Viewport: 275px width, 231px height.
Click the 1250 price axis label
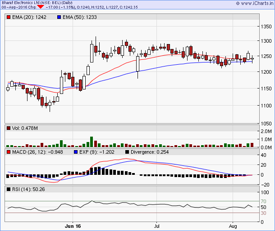tap(266, 56)
